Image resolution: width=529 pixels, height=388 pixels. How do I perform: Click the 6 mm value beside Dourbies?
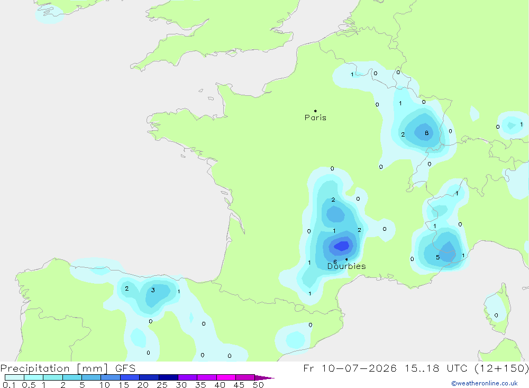coord(335,262)
